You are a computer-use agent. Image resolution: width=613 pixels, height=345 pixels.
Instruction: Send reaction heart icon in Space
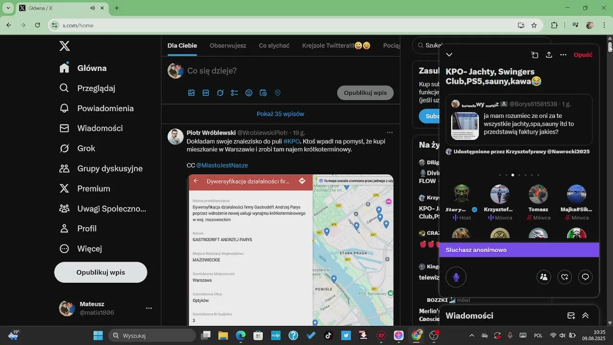[x=565, y=277]
